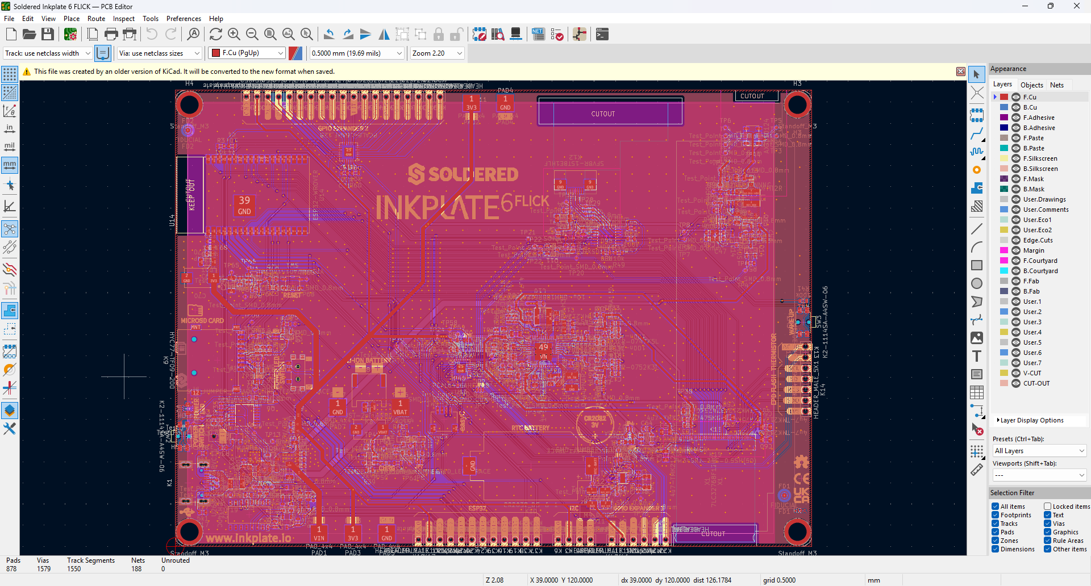Viewport: 1091px width, 586px height.
Task: Select the Draw circle tool
Action: click(x=977, y=283)
